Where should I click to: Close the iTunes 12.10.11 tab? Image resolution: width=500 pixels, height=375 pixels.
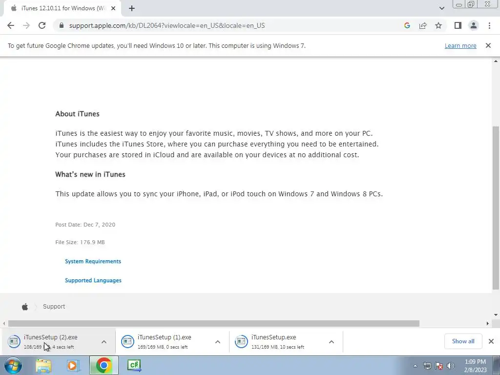(x=113, y=8)
